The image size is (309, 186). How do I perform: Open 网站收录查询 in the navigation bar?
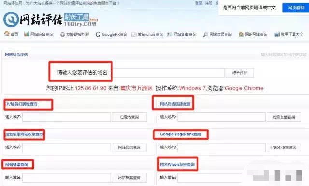tap(220, 34)
